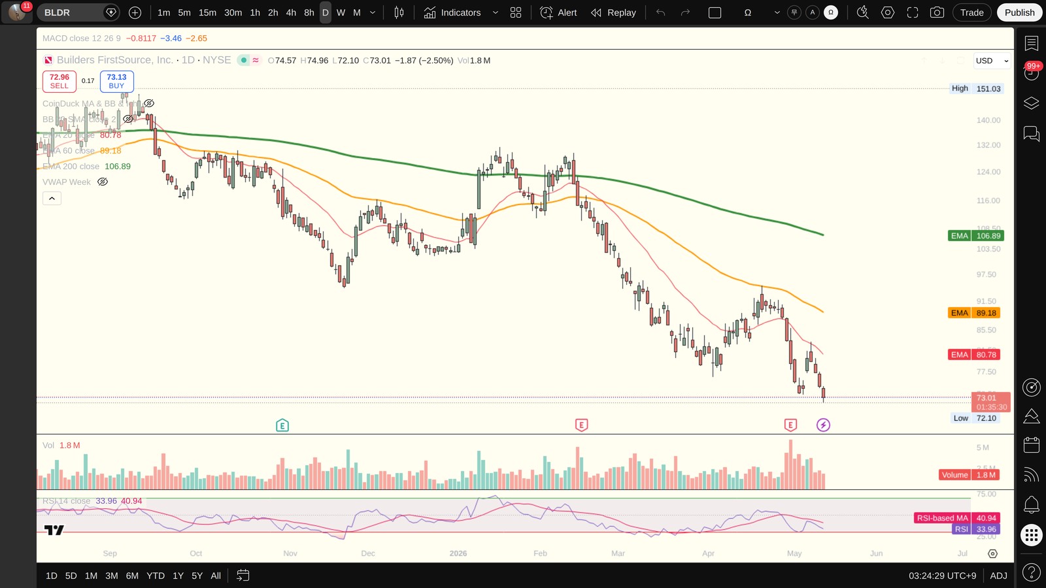Undo the last chart action
The width and height of the screenshot is (1046, 588).
[x=661, y=12]
